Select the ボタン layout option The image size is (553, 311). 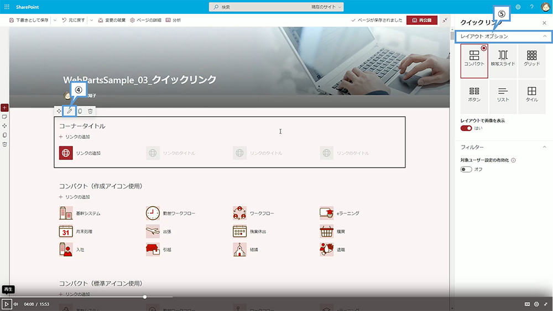474,96
